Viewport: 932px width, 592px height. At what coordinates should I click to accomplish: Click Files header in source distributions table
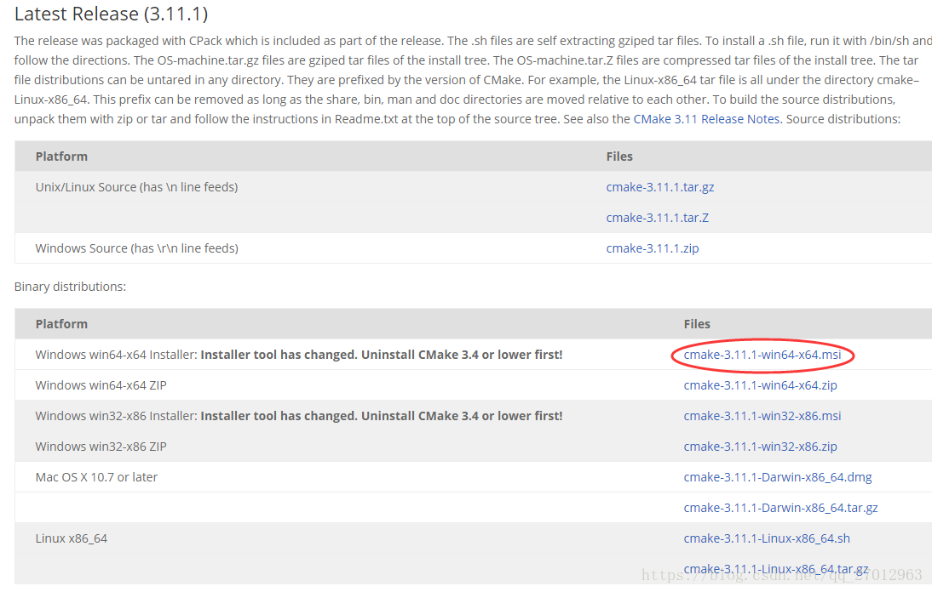(619, 157)
